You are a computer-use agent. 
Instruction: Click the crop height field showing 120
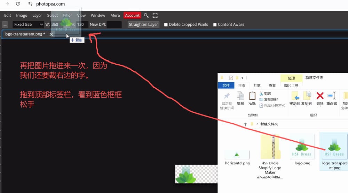pyautogui.click(x=82, y=24)
